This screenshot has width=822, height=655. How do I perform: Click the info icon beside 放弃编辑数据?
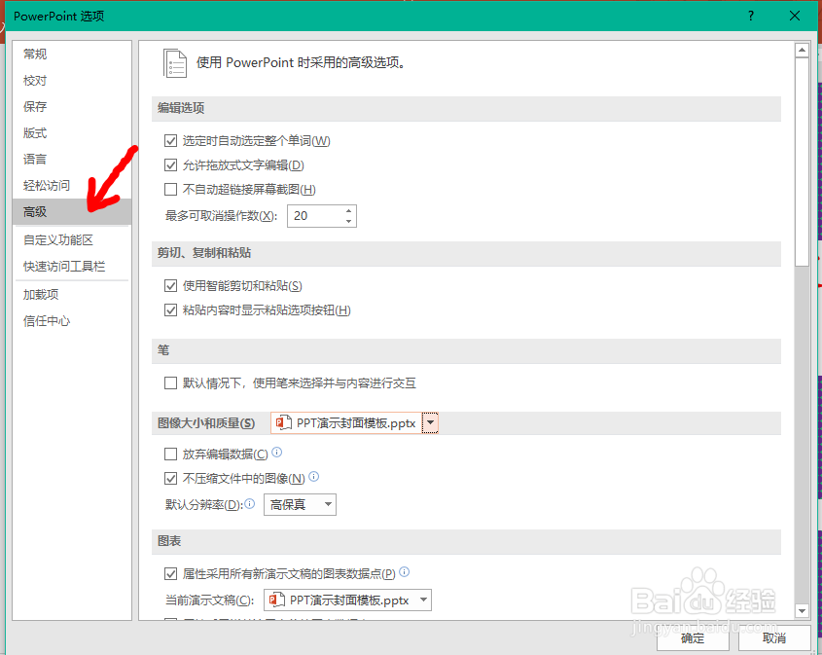(277, 452)
